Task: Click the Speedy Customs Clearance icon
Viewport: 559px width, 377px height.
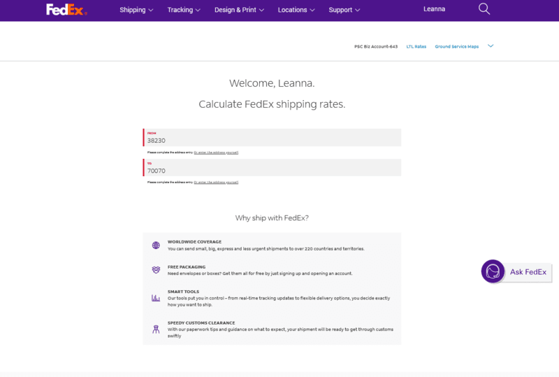Action: pyautogui.click(x=156, y=329)
